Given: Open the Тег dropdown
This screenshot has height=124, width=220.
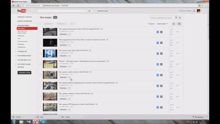Looking at the screenshot, I should tap(73, 24).
